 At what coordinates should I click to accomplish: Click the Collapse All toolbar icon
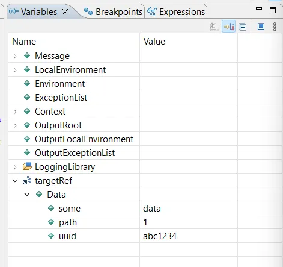pyautogui.click(x=243, y=27)
